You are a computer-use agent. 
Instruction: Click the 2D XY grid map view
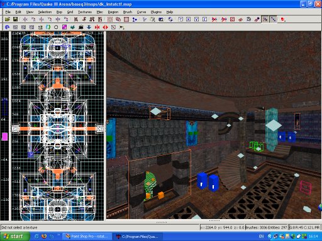pyautogui.click(x=57, y=126)
